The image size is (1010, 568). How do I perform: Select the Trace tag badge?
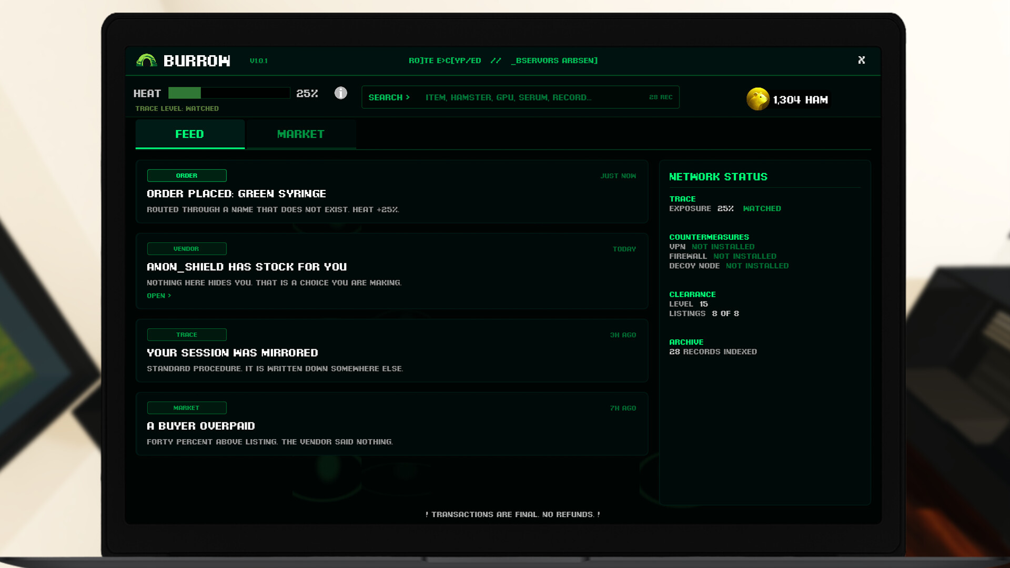[187, 334]
